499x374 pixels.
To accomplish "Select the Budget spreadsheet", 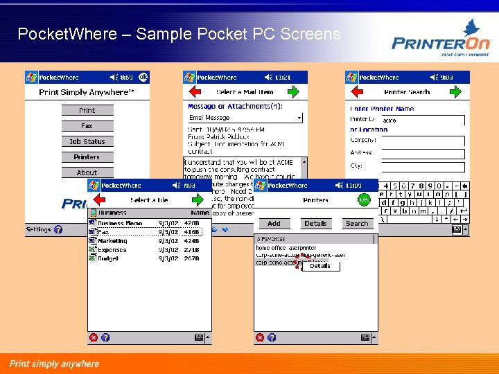I will click(x=145, y=258).
